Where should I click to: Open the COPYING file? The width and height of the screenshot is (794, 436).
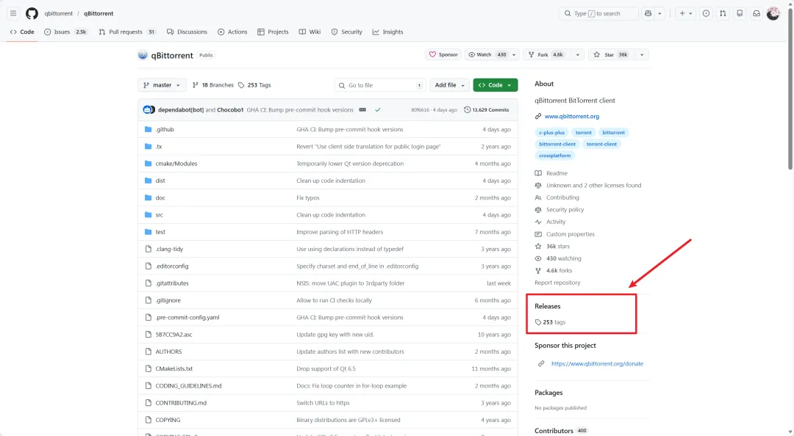coord(168,421)
